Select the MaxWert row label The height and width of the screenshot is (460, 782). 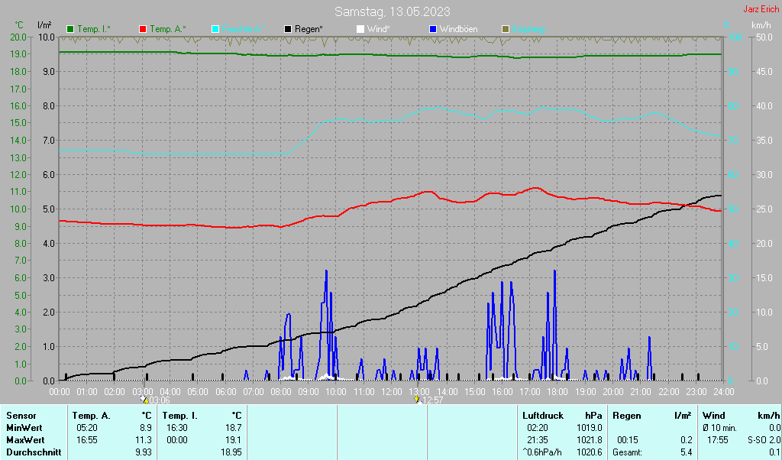[x=25, y=440]
